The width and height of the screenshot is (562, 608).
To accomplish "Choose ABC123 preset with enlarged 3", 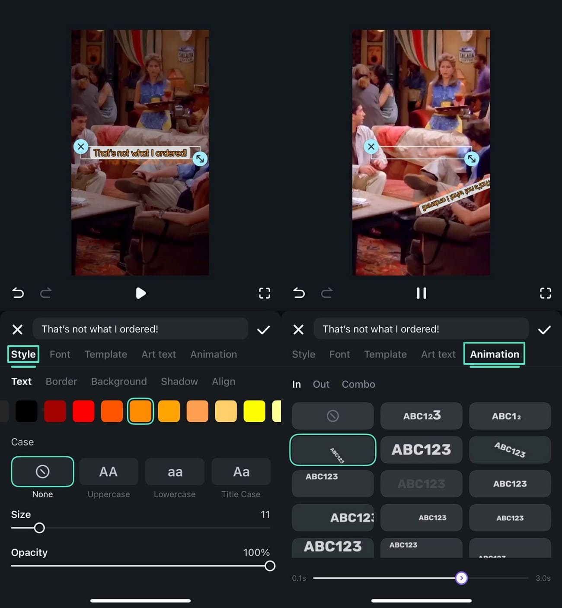I will tap(421, 416).
